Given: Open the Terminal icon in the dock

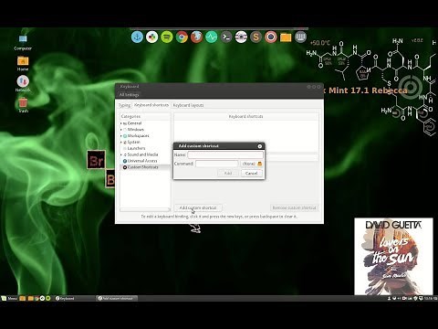Looking at the screenshot, I should tap(226, 37).
